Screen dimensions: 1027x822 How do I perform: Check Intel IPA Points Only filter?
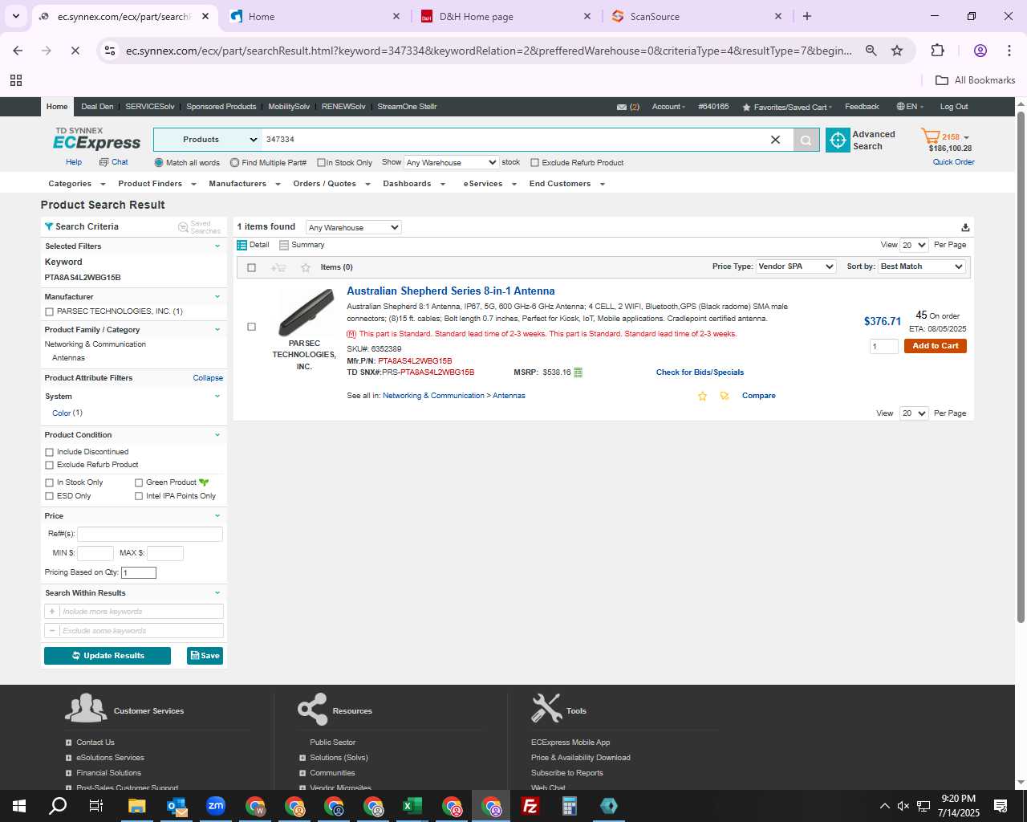click(x=139, y=496)
